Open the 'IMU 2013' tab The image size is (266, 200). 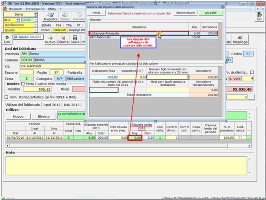coord(72,105)
